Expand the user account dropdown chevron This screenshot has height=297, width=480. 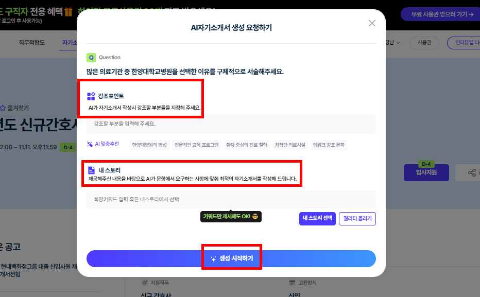point(399,43)
